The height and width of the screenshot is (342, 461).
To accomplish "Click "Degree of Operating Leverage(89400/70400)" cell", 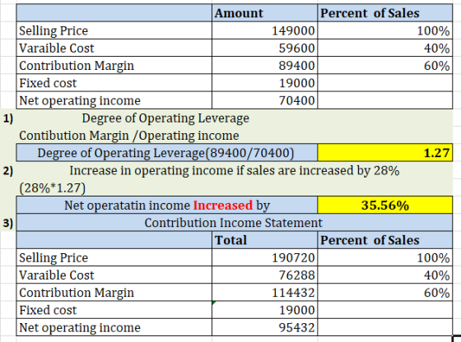I will tap(166, 153).
